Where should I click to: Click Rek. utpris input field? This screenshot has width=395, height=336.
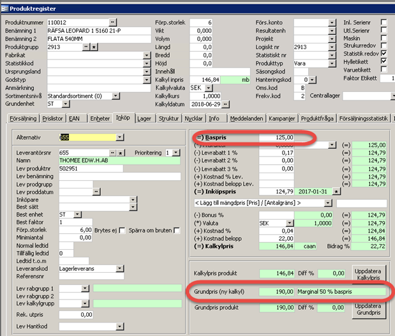pos(76,314)
